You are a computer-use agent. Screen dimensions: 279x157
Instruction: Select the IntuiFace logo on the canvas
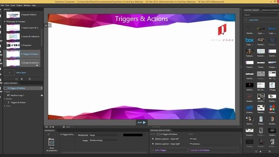coord(222,33)
